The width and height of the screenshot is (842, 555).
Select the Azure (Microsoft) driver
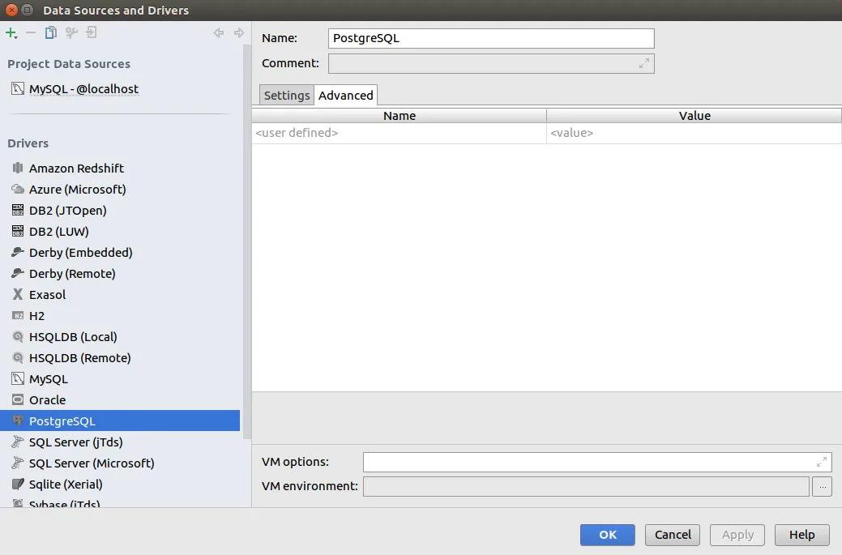[x=120, y=190]
